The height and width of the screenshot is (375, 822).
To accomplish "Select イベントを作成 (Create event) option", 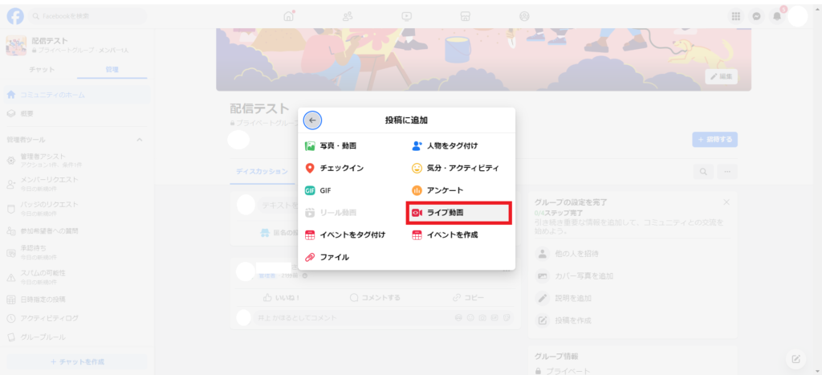I will point(452,235).
